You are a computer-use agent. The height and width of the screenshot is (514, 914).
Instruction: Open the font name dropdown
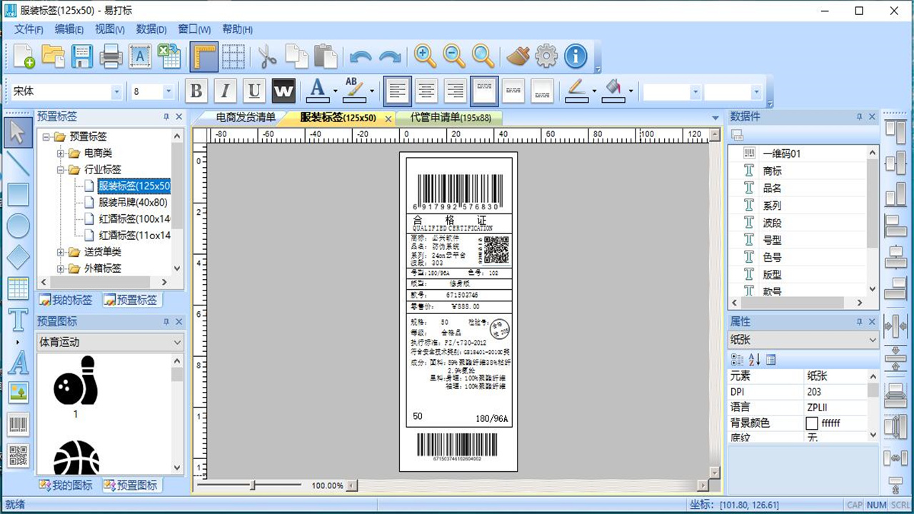tap(116, 92)
